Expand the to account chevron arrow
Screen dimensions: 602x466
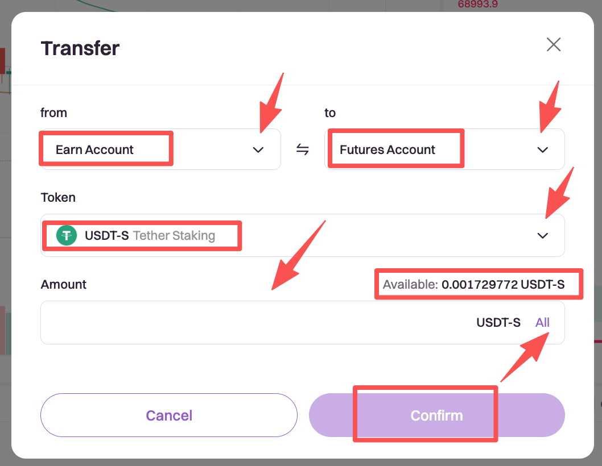(x=543, y=149)
